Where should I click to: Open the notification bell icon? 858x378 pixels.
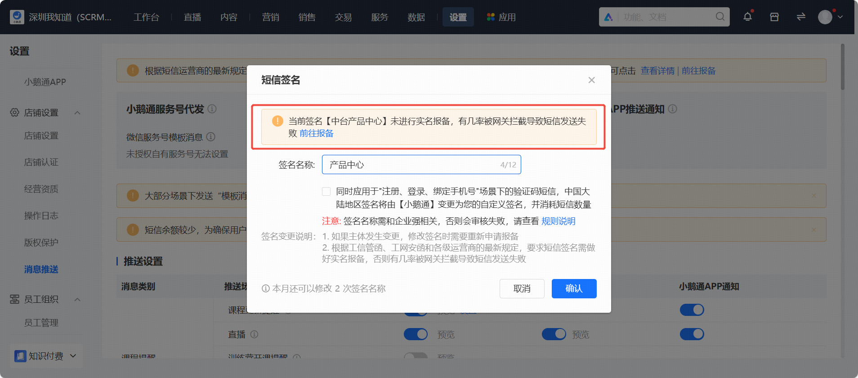(747, 17)
